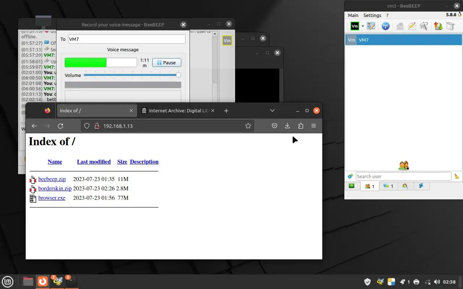Open the file transfer arrows icon
This screenshot has height=289, width=463.
438,26
